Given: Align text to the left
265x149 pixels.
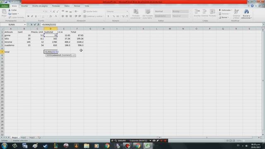Looking at the screenshot, I should tap(63, 16).
